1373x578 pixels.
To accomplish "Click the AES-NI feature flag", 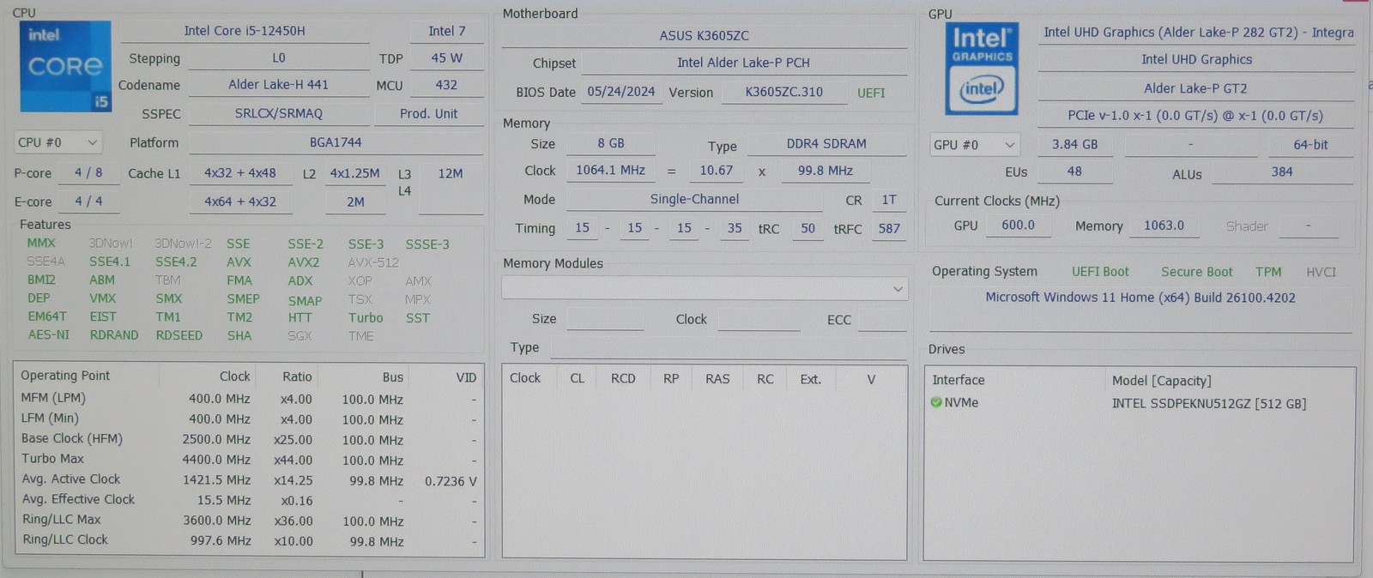I will 49,334.
